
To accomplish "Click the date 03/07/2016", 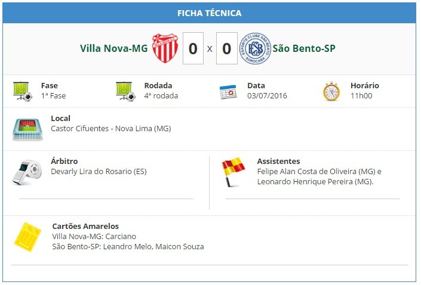I will (267, 96).
